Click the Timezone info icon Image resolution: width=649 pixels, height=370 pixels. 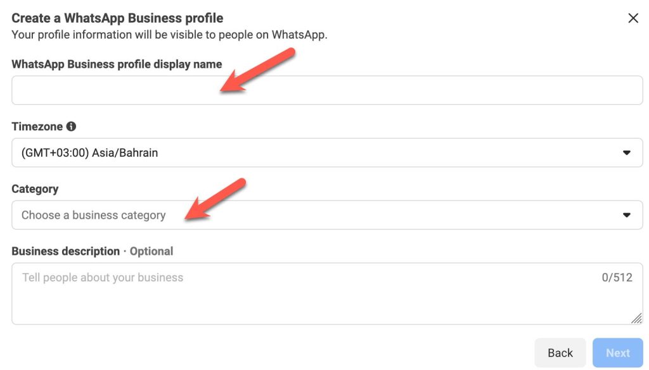coord(71,126)
